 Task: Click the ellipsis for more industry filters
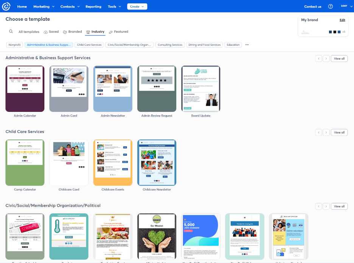[x=247, y=45]
